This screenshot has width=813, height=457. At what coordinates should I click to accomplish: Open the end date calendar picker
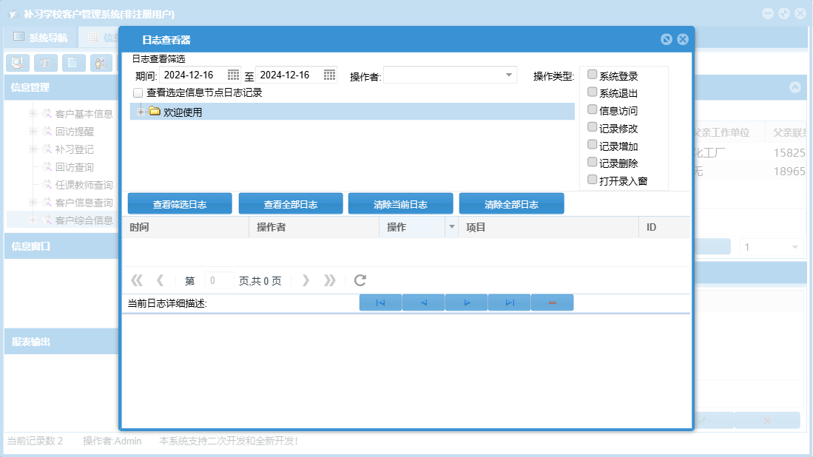(x=329, y=75)
